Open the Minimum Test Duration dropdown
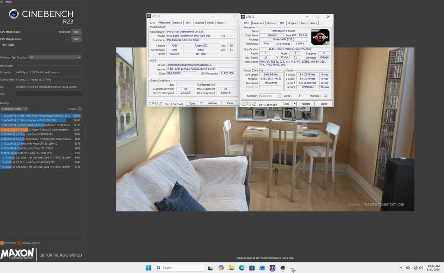Viewport: 444px width, 273px height. [x=55, y=57]
